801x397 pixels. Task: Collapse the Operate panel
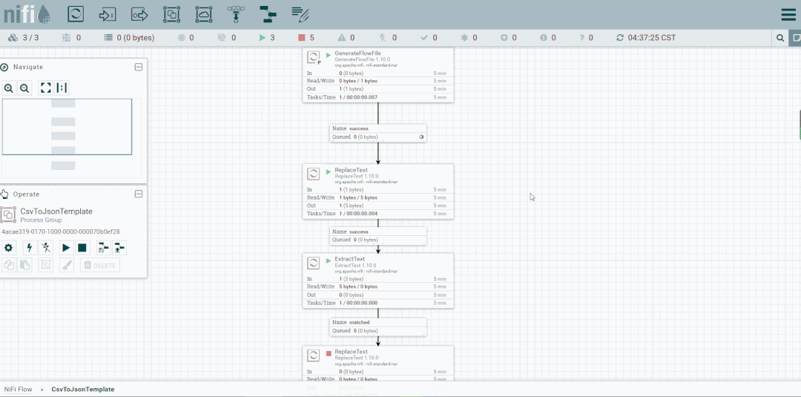click(139, 194)
